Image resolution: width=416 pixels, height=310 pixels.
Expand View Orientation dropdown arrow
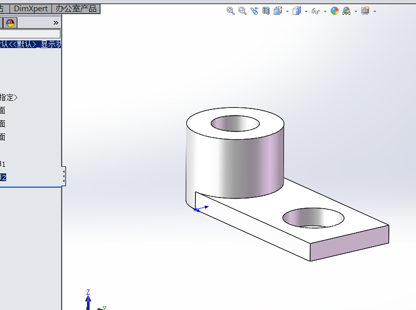[x=288, y=11]
